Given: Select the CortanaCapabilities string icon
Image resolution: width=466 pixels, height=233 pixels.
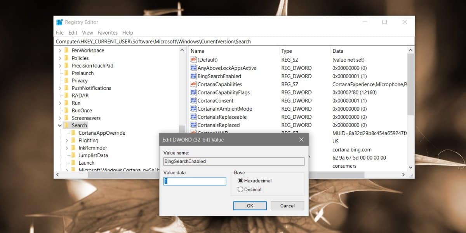Looking at the screenshot, I should coord(193,84).
